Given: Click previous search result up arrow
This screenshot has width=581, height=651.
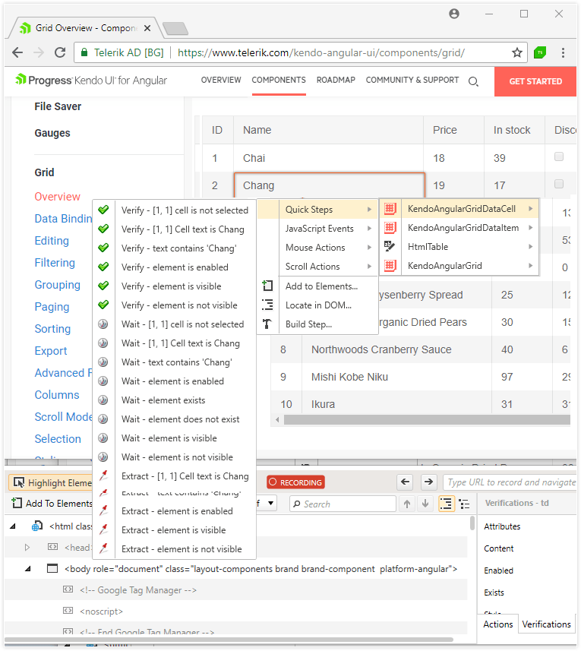Looking at the screenshot, I should click(407, 504).
